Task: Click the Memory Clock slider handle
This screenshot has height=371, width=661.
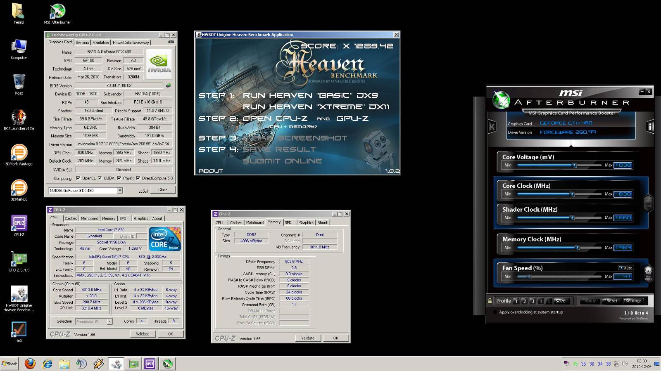Action: (578, 248)
